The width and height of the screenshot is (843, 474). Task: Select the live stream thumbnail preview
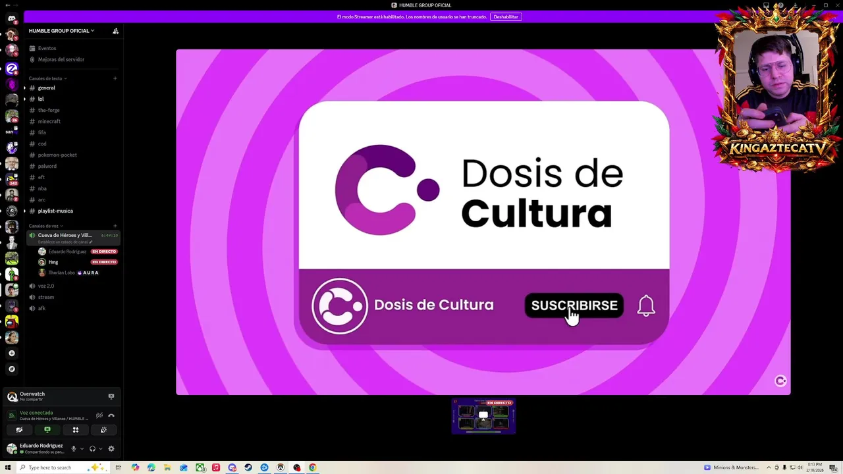(x=483, y=415)
